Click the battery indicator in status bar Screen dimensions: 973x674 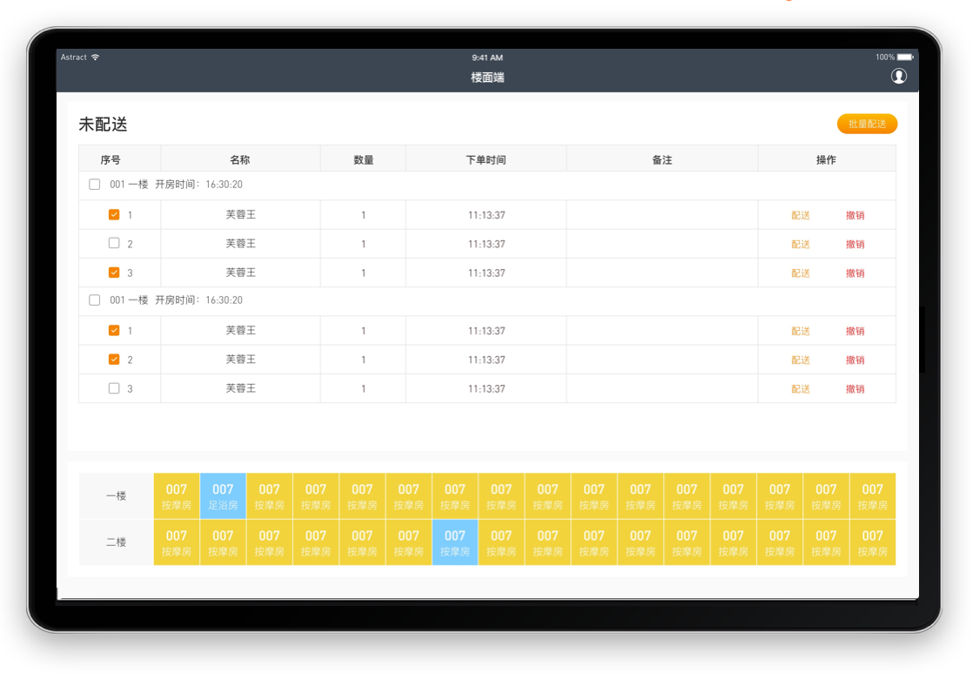[905, 57]
